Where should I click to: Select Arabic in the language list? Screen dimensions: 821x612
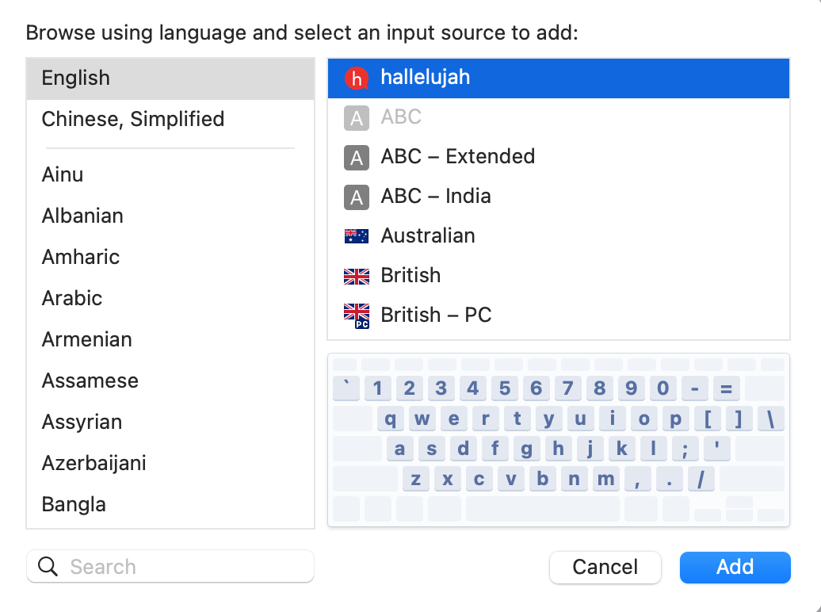click(x=170, y=298)
